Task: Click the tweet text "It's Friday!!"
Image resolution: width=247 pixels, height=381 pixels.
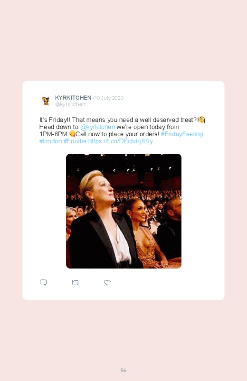Action: [x=55, y=120]
